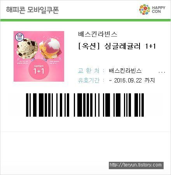
Task: Expand the truncated 교환처 ellipsis
Action: [162, 72]
